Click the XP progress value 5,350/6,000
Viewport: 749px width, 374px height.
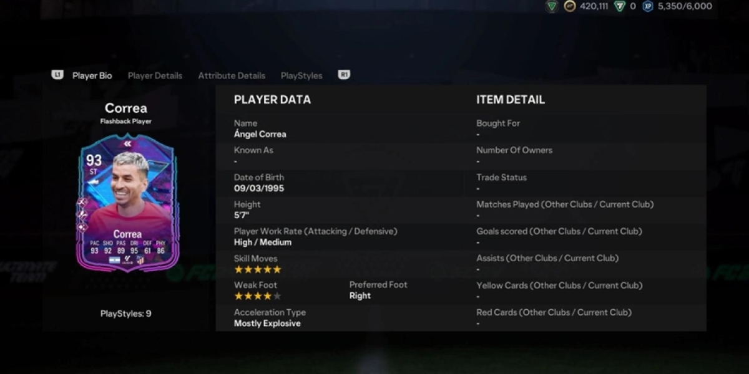(685, 6)
